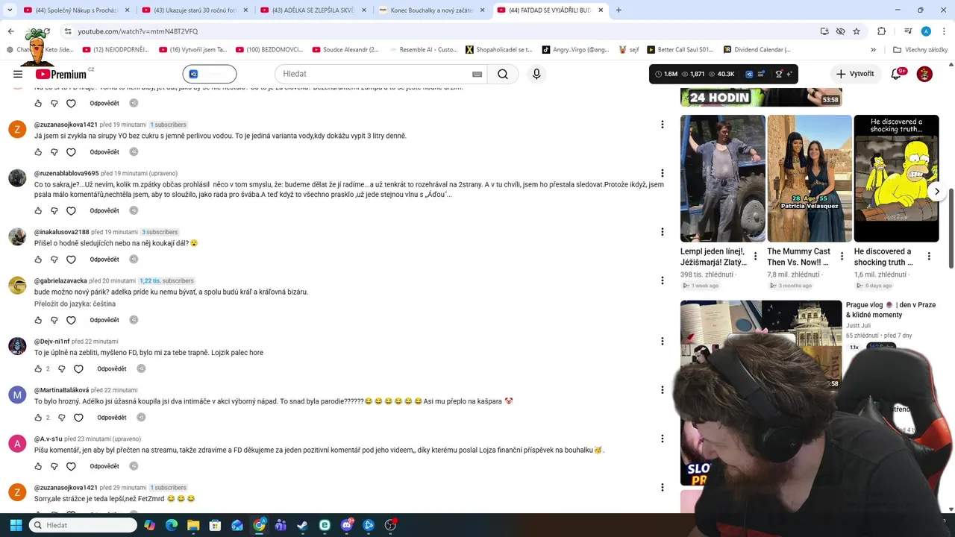955x537 pixels.
Task: Open the 24 HODIN video thumbnail
Action: pyautogui.click(x=761, y=98)
